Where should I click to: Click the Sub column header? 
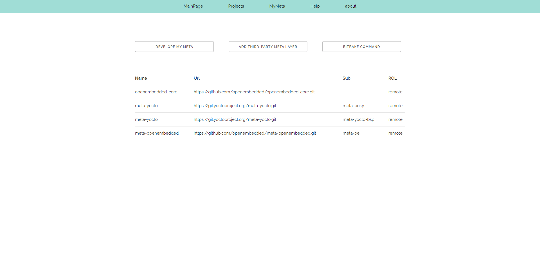tap(346, 78)
